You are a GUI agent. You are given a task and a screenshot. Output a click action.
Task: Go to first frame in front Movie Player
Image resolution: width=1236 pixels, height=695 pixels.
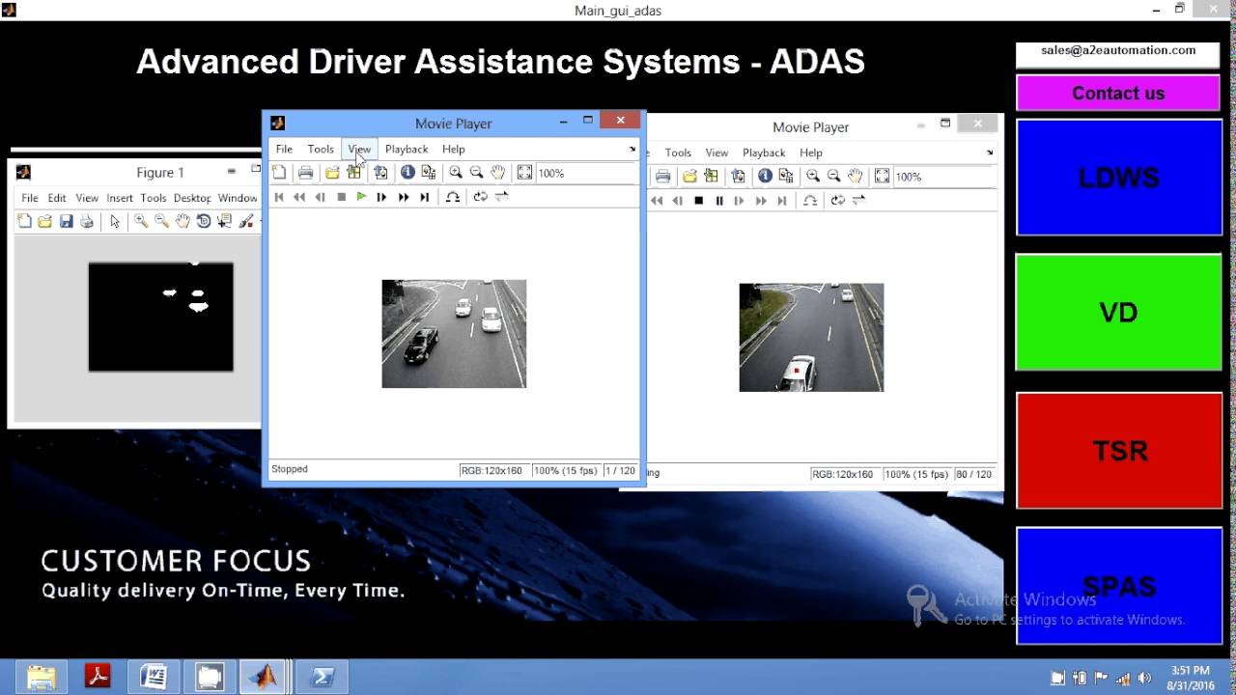[279, 197]
